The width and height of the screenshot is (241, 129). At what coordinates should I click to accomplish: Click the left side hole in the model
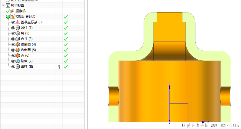[114, 96]
